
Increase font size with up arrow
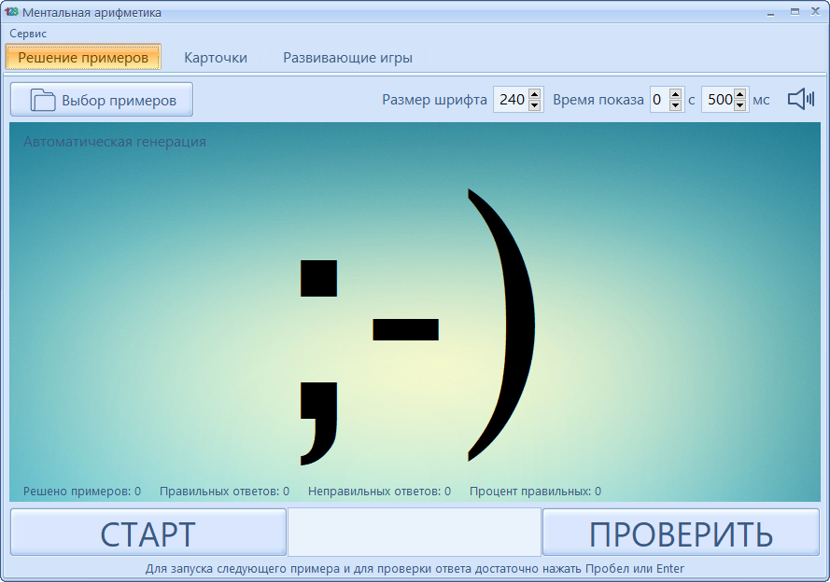534,94
